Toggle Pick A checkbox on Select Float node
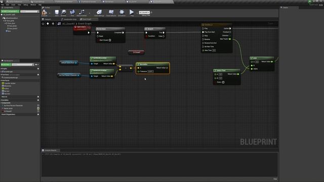 [223, 82]
